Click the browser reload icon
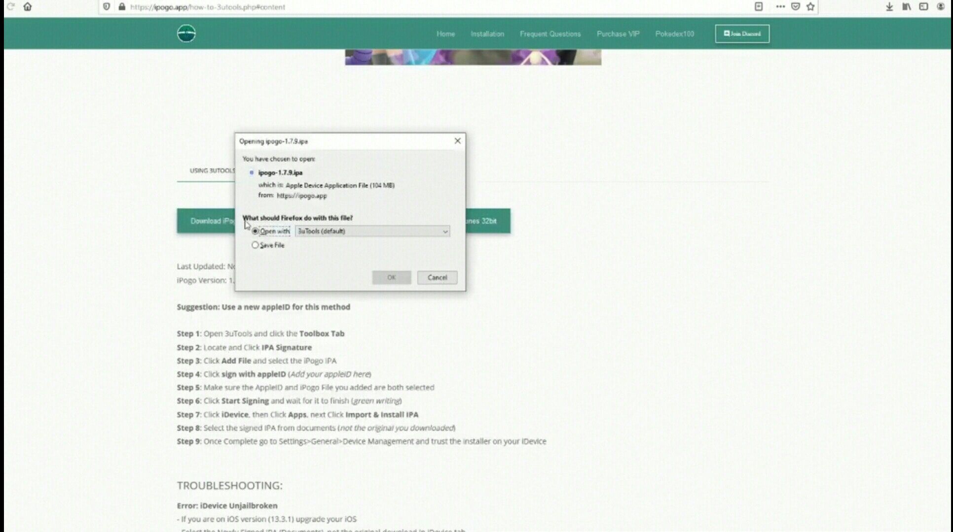 point(10,7)
